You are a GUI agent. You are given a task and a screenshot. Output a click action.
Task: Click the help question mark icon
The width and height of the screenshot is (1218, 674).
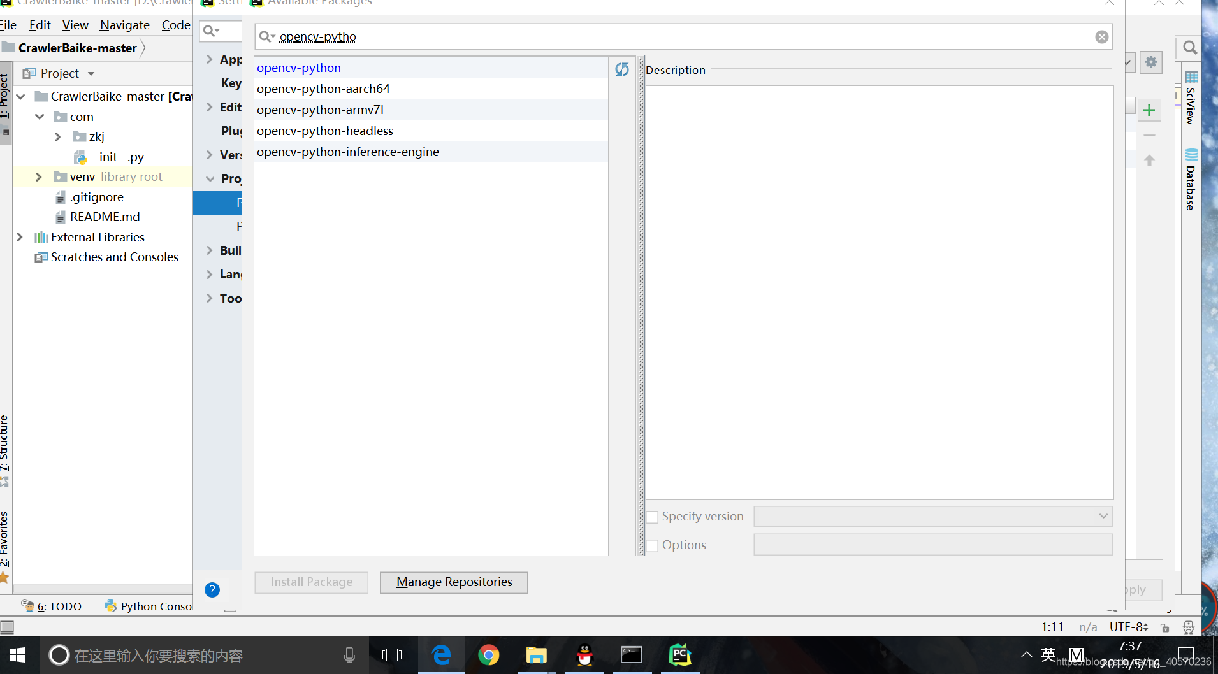212,589
